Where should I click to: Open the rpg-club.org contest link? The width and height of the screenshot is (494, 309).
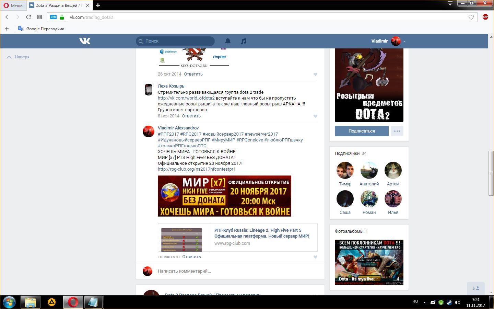pyautogui.click(x=197, y=169)
